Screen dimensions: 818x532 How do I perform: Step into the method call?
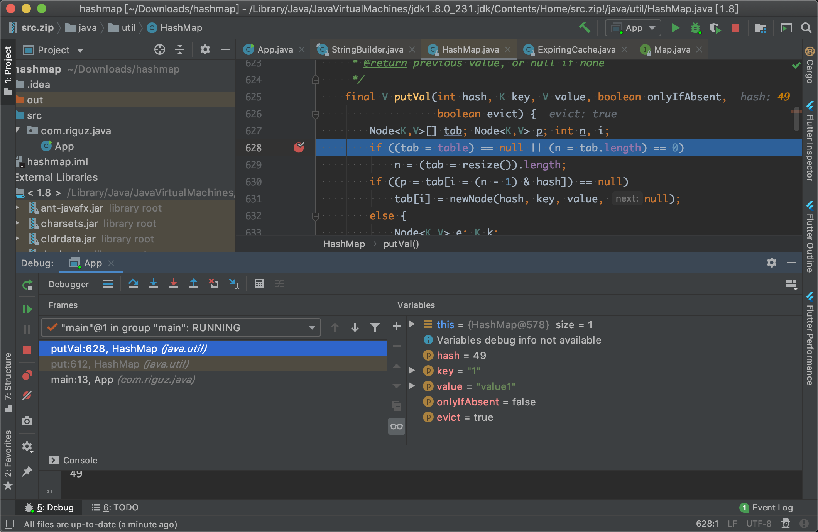154,284
